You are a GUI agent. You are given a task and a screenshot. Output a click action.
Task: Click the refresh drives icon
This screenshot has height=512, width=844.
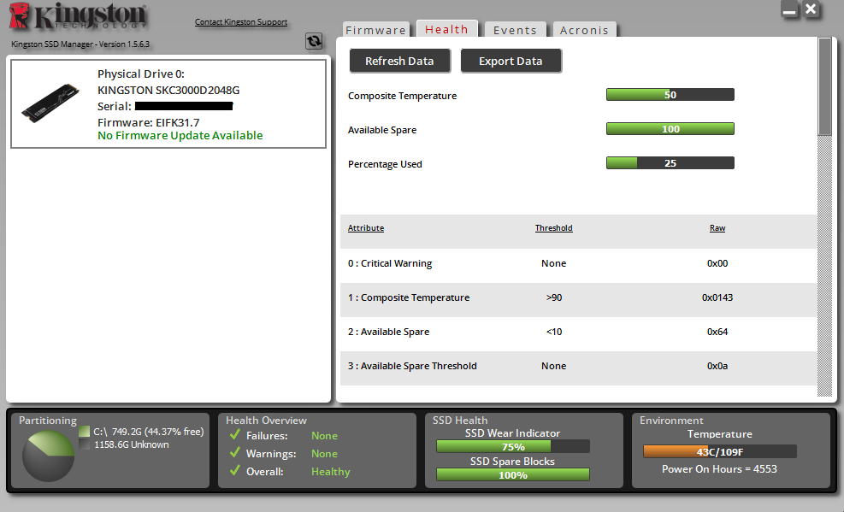pos(314,41)
